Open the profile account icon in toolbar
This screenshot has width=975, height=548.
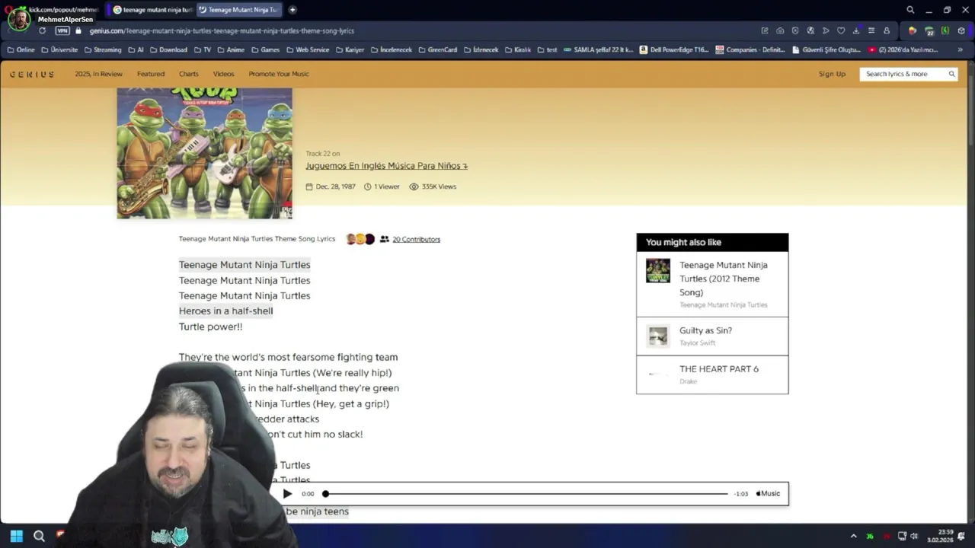click(887, 30)
